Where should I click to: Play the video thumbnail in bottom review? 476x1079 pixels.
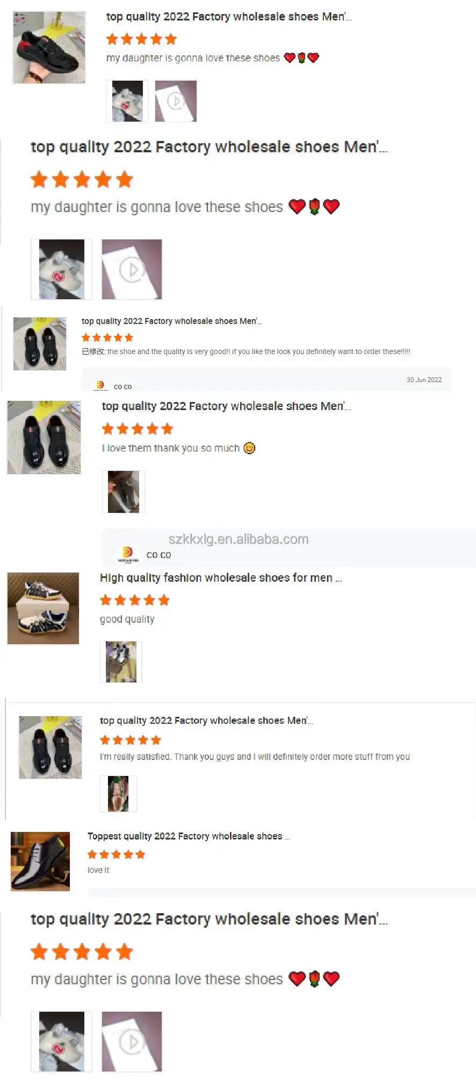click(132, 1042)
